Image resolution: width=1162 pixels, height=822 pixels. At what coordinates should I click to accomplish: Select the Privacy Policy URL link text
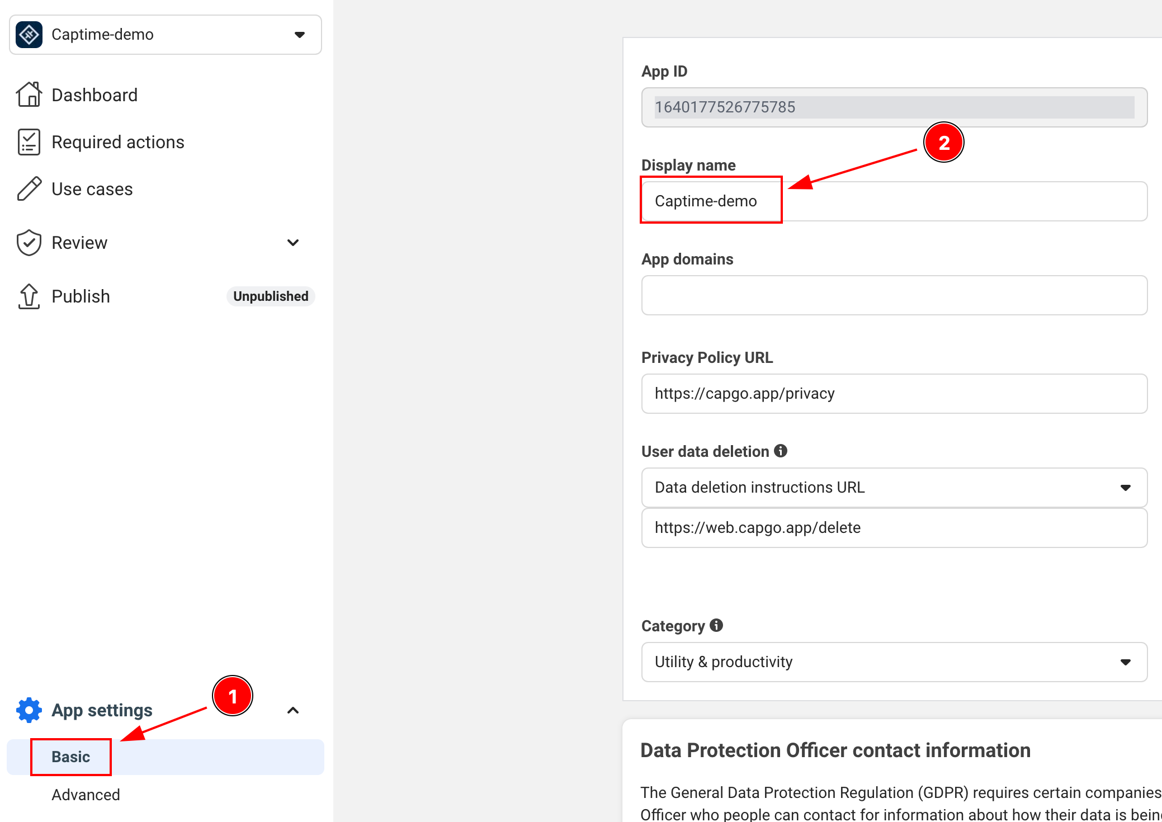click(745, 393)
